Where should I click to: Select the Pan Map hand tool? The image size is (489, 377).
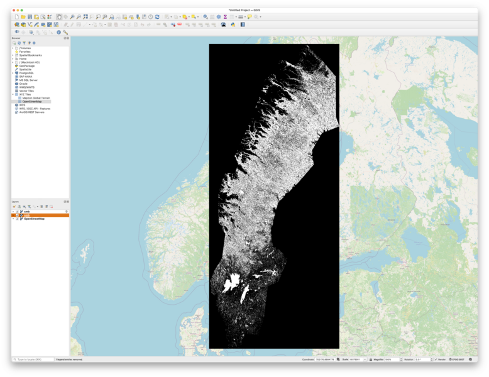click(x=59, y=17)
